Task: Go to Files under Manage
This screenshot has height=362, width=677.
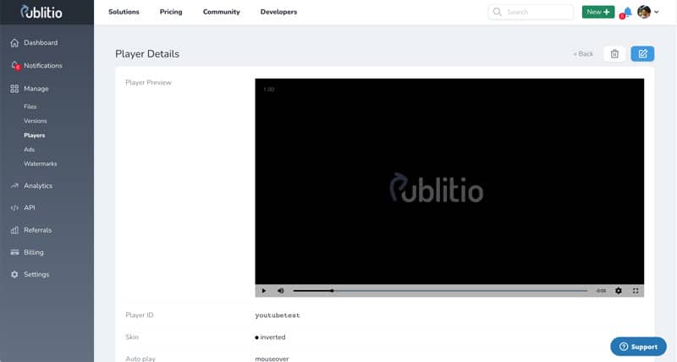Action: click(x=30, y=106)
